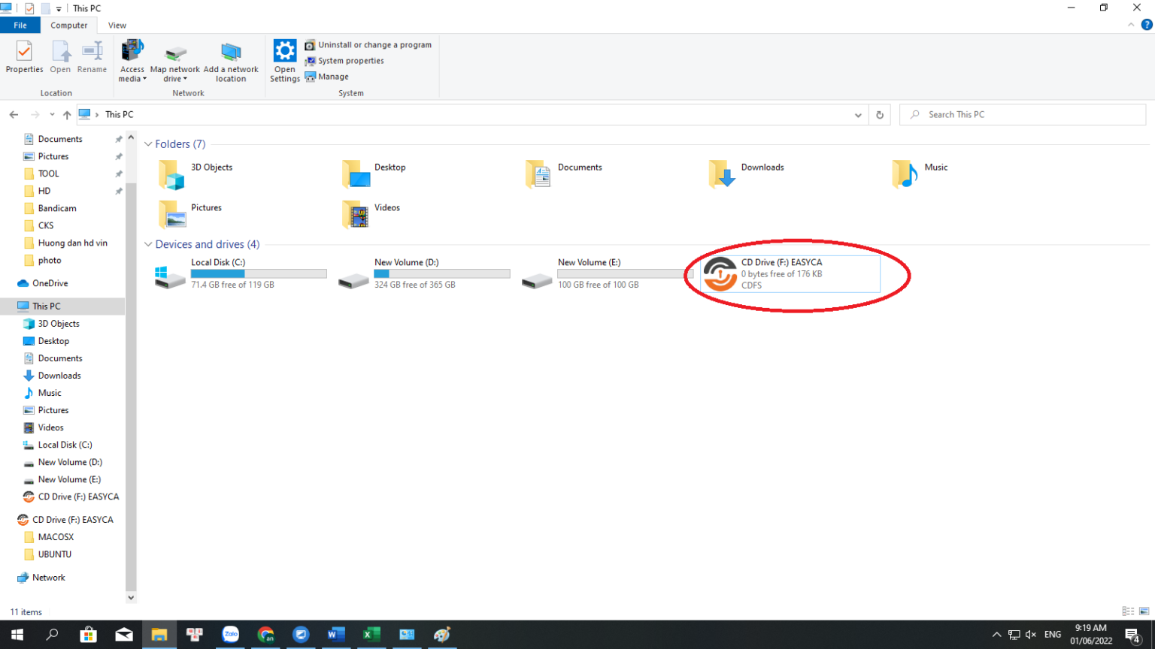Image resolution: width=1155 pixels, height=649 pixels.
Task: Click the Properties ribbon icon
Action: pos(24,57)
